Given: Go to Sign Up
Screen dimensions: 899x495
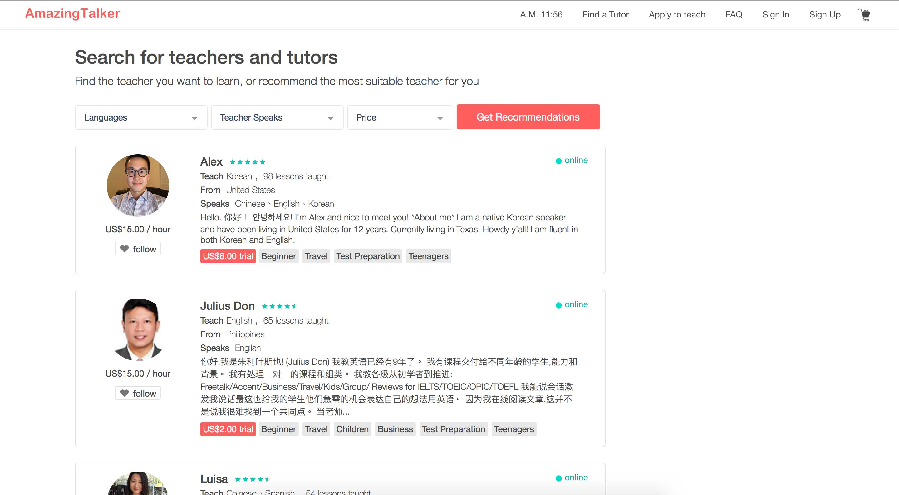Looking at the screenshot, I should pyautogui.click(x=825, y=15).
